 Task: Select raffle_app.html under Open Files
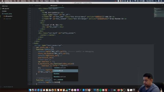[6, 8]
